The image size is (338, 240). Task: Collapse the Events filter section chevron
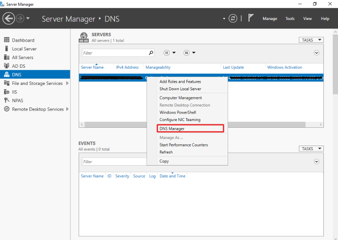point(316,161)
